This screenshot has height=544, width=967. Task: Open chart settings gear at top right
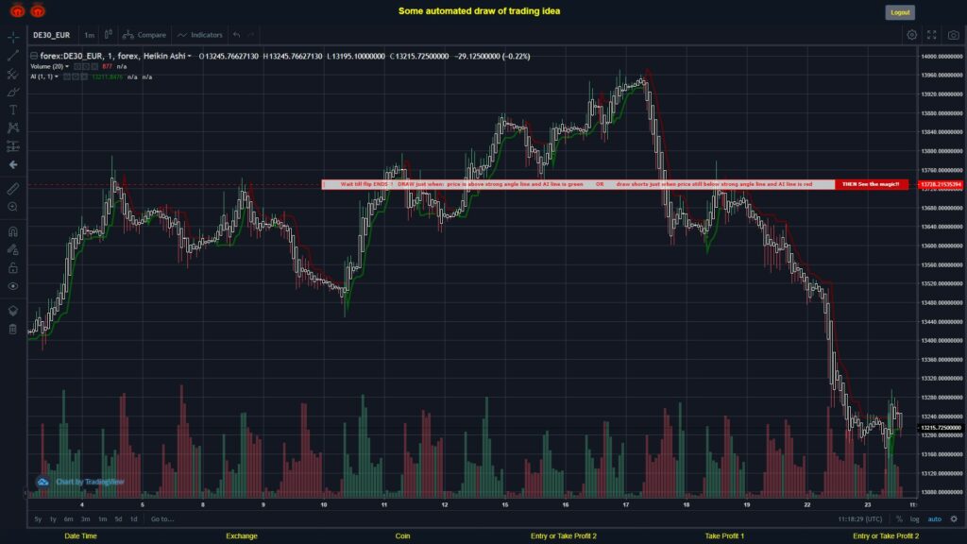(x=911, y=35)
